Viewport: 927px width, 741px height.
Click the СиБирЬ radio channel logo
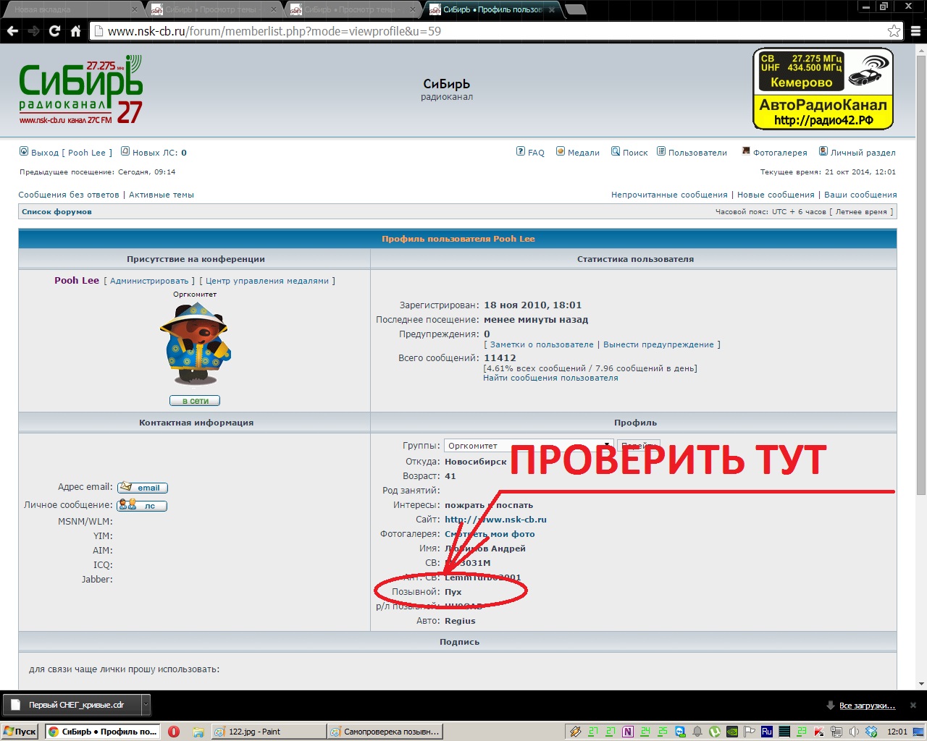click(80, 90)
